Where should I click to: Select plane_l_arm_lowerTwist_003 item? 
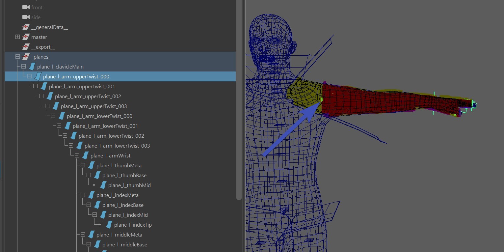[x=117, y=146]
